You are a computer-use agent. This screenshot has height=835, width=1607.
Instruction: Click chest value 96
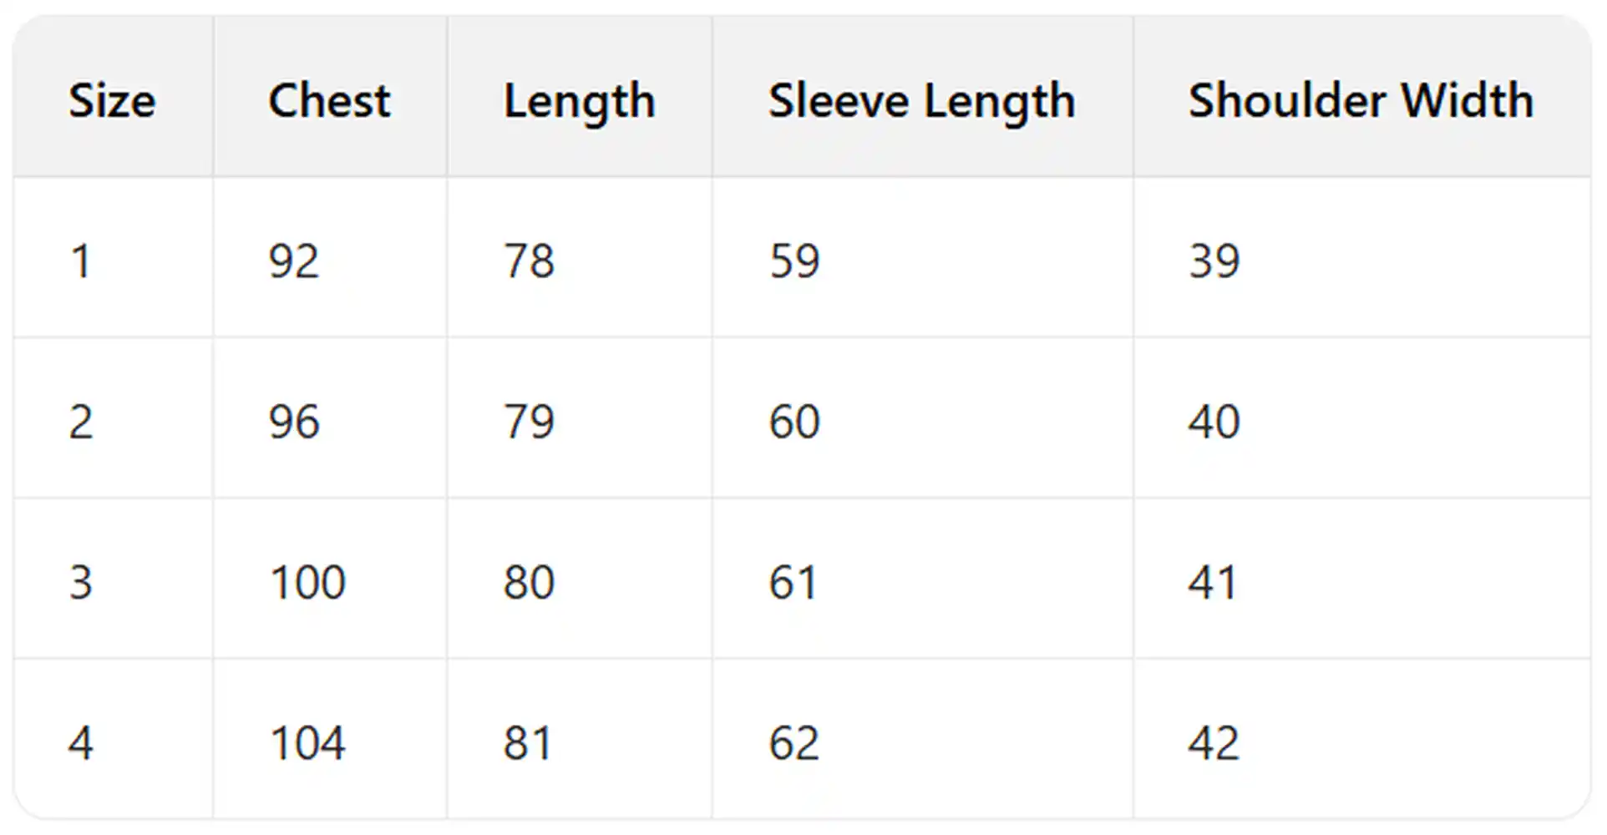294,422
